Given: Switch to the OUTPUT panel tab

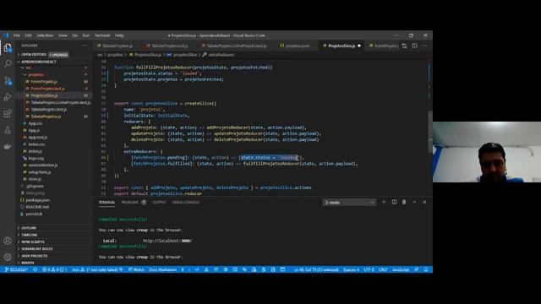Looking at the screenshot, I should click(x=160, y=203).
